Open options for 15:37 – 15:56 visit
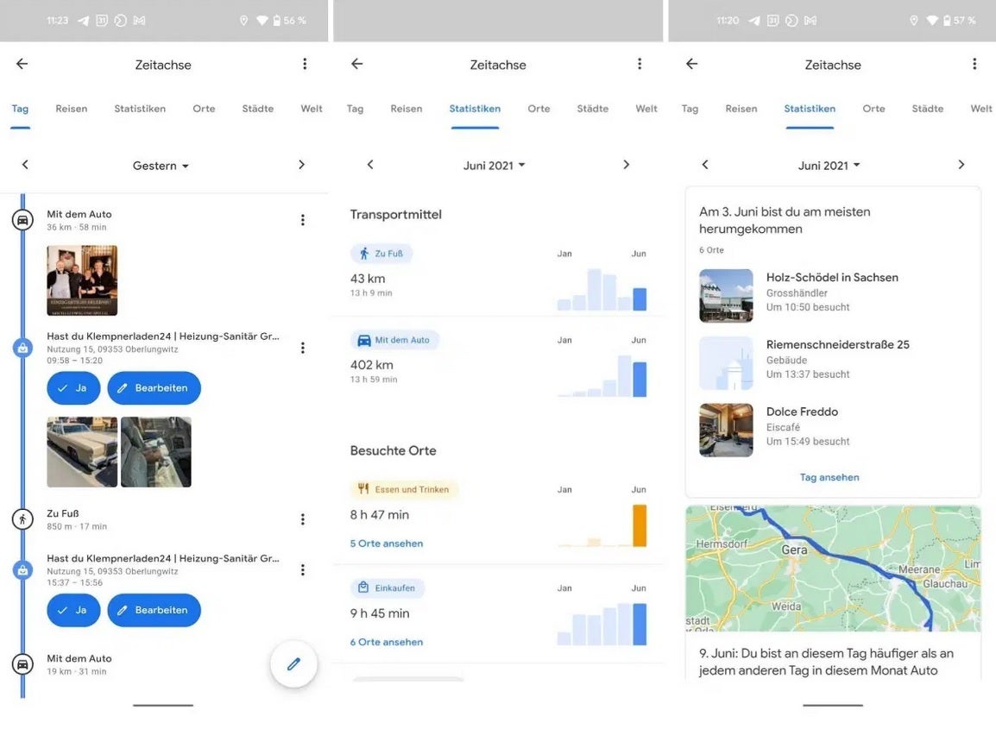The width and height of the screenshot is (996, 729). [x=302, y=569]
